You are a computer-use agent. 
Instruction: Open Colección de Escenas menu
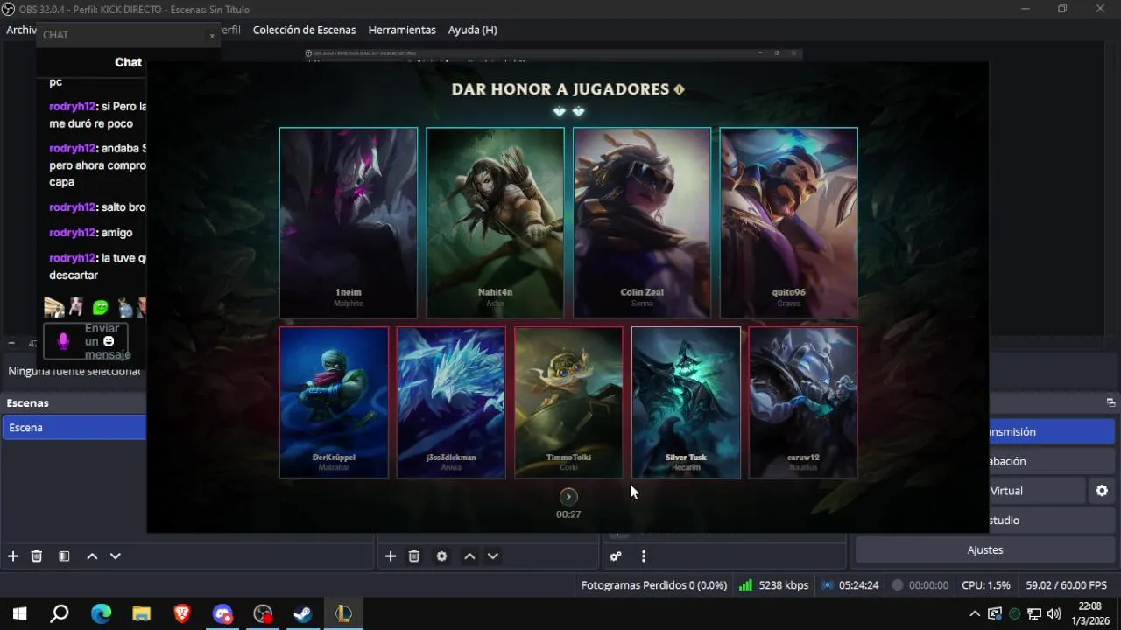click(x=305, y=30)
